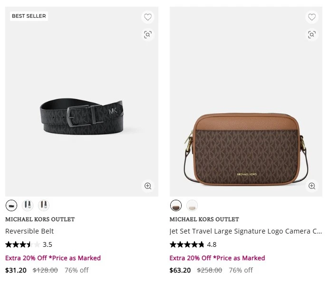Screen dimensions: 330x283
Task: Open the Reversible Belt product link
Action: (x=29, y=231)
